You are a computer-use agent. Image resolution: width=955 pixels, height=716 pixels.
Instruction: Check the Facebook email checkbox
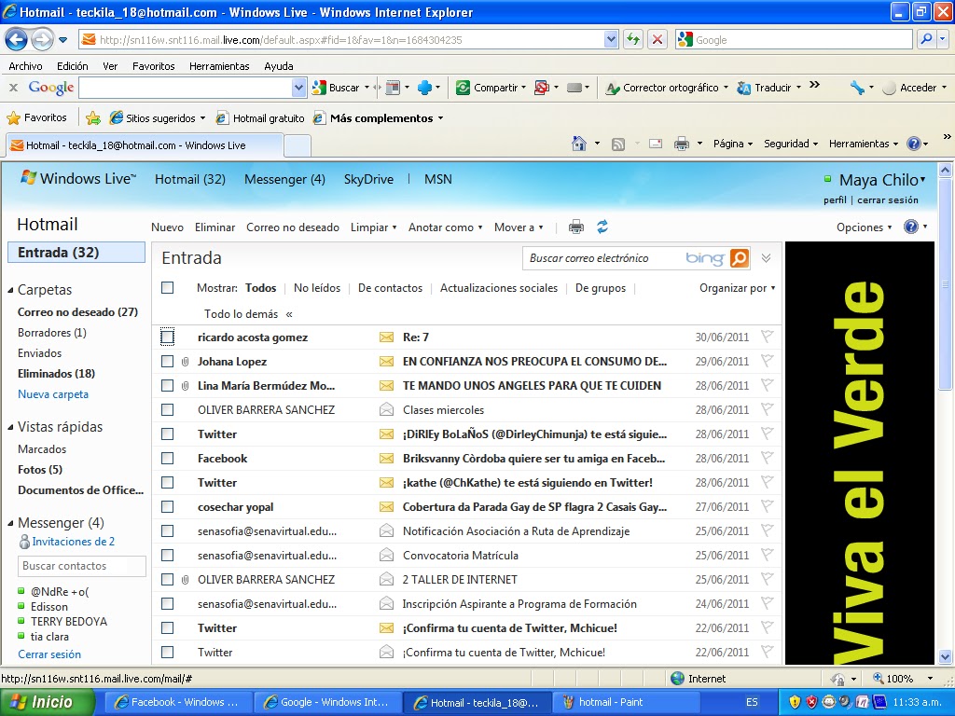168,458
